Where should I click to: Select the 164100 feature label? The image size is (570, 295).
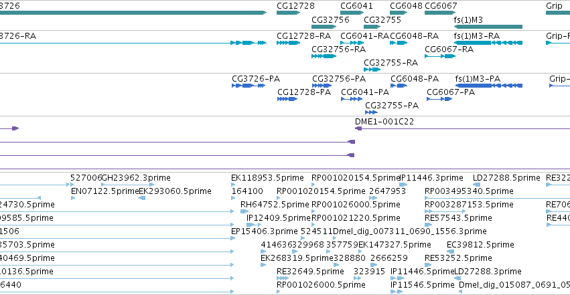247,191
